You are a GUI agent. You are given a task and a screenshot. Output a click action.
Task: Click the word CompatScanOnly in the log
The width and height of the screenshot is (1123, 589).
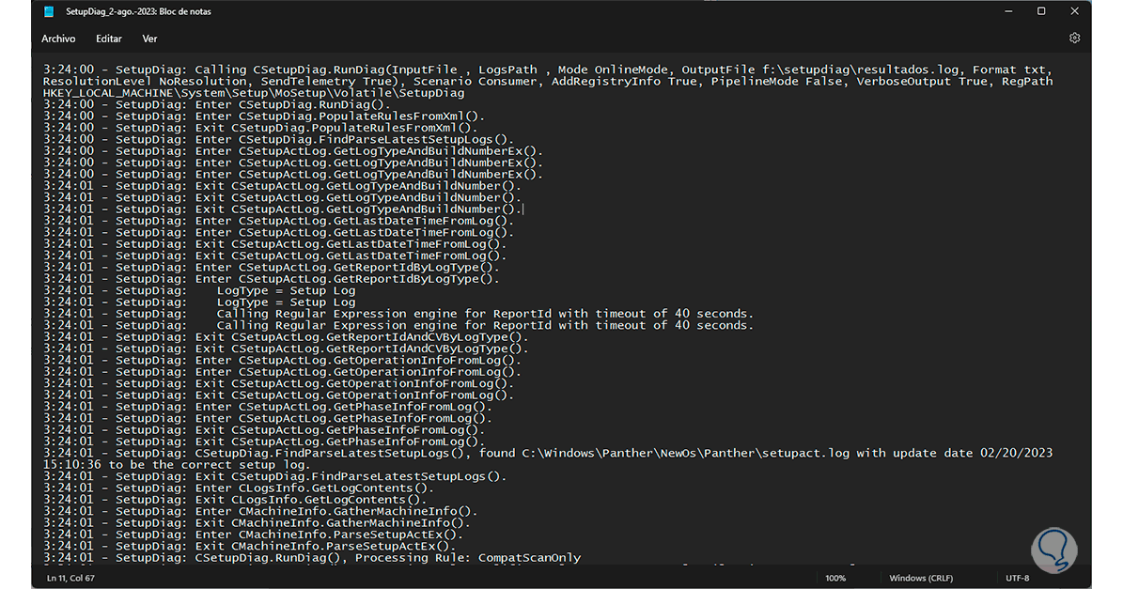[529, 557]
